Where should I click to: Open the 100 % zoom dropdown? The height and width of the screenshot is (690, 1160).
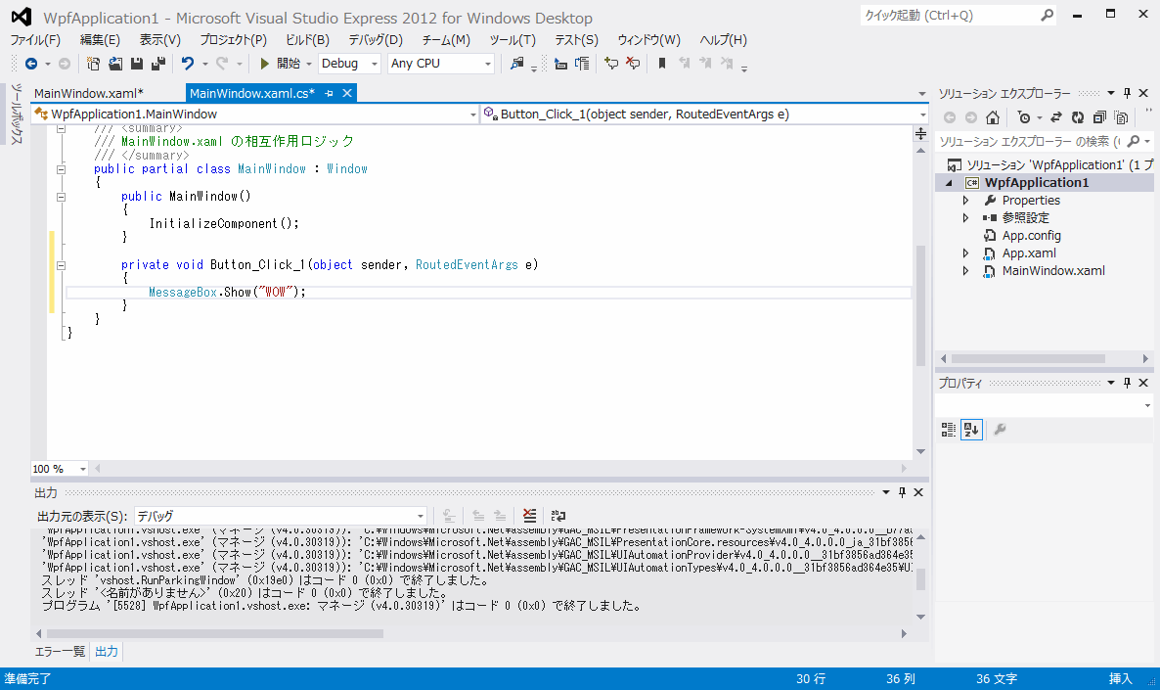click(60, 469)
